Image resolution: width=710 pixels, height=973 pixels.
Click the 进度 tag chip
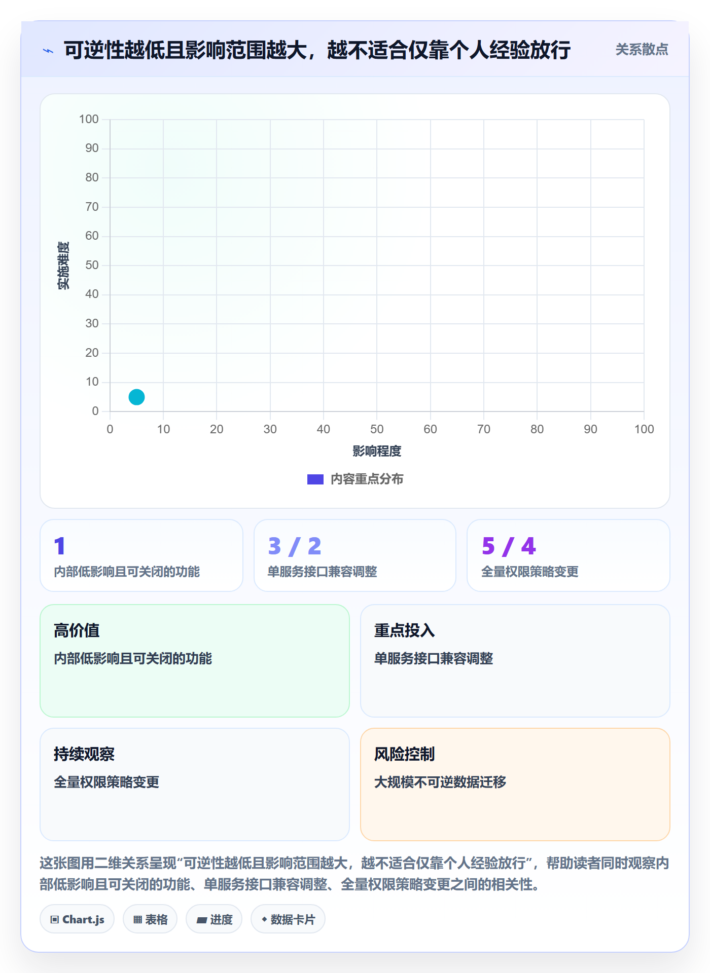coord(214,919)
